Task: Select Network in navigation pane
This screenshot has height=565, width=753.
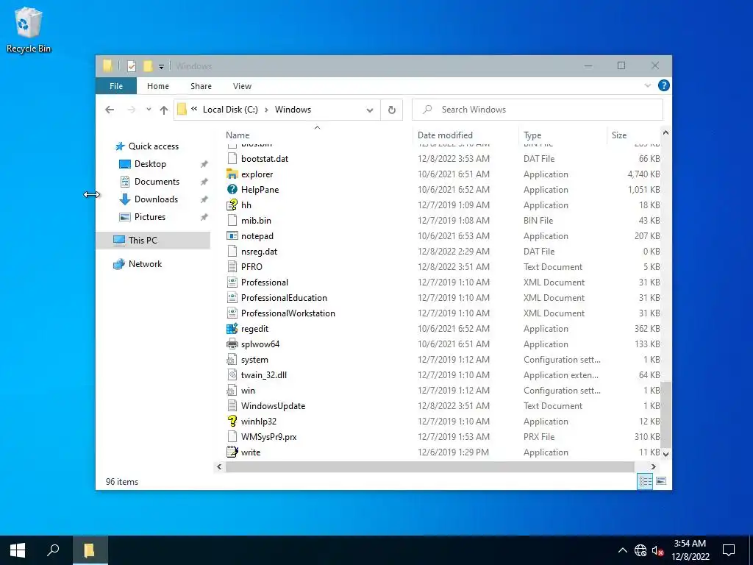Action: 145,264
